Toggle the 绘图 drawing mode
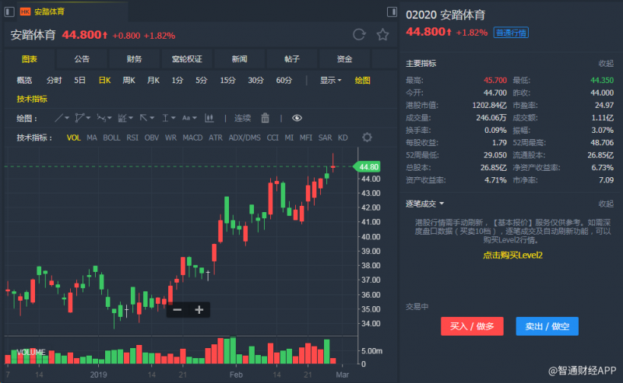Screen dimensions: 623x383 tap(362, 80)
